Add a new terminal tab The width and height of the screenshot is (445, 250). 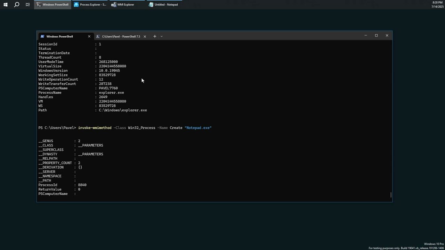coord(155,36)
